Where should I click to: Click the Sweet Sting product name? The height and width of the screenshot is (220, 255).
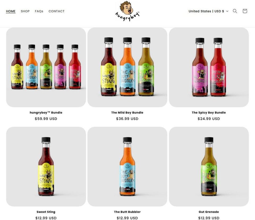pos(46,212)
